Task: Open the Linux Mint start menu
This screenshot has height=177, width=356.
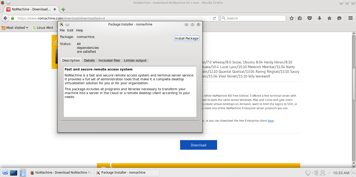Action: [4, 173]
